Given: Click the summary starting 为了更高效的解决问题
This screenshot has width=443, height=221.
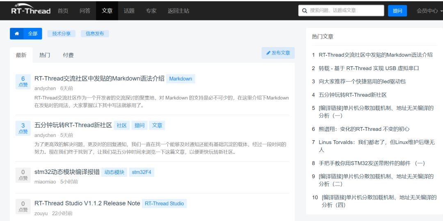Looking at the screenshot, I should (160, 148).
